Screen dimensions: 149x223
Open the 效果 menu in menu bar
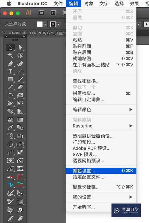(x=134, y=3)
